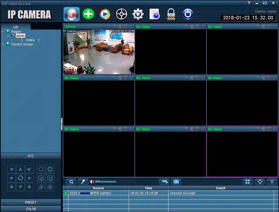Collapse the Region tree node

coord(3,32)
